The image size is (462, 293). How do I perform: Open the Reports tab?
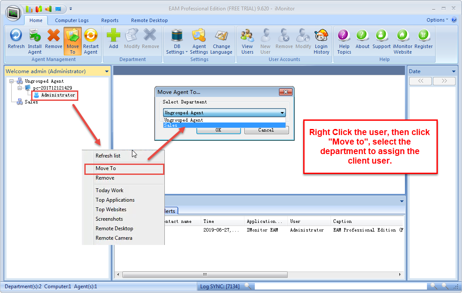click(x=109, y=20)
